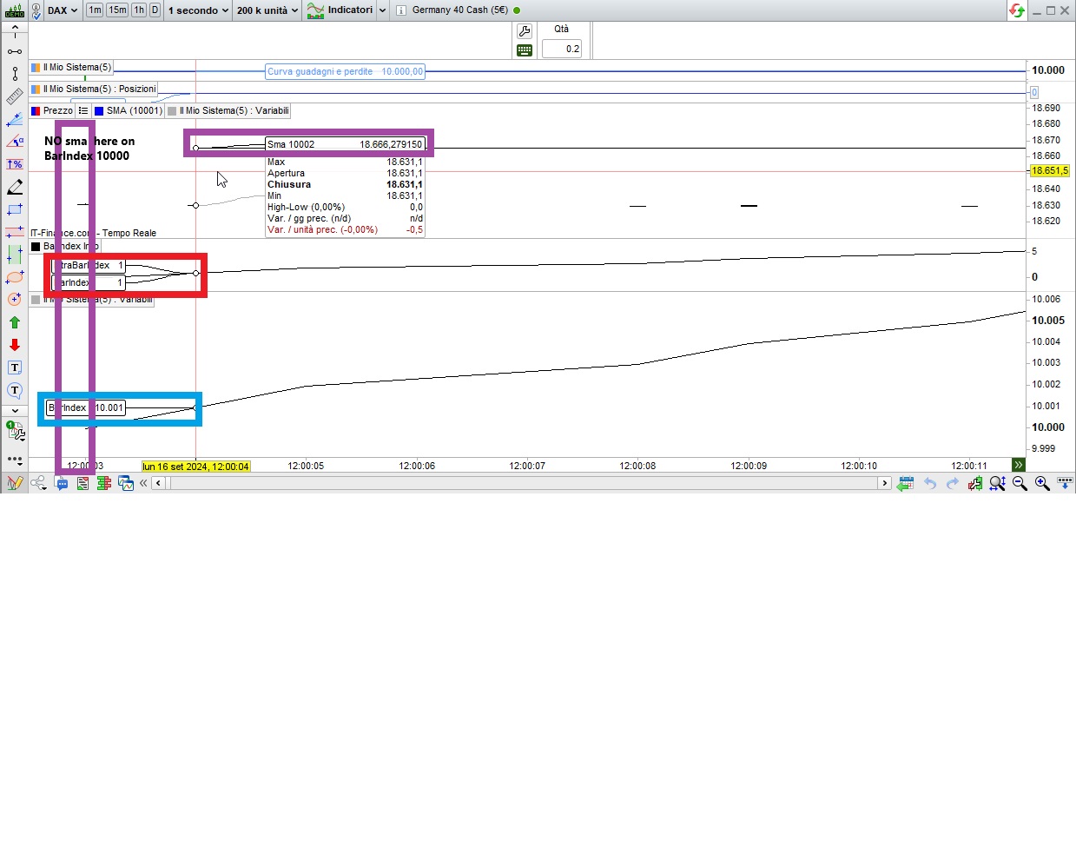Click the Qtà quantity field showing 0.2
The height and width of the screenshot is (841, 1076).
pyautogui.click(x=562, y=50)
